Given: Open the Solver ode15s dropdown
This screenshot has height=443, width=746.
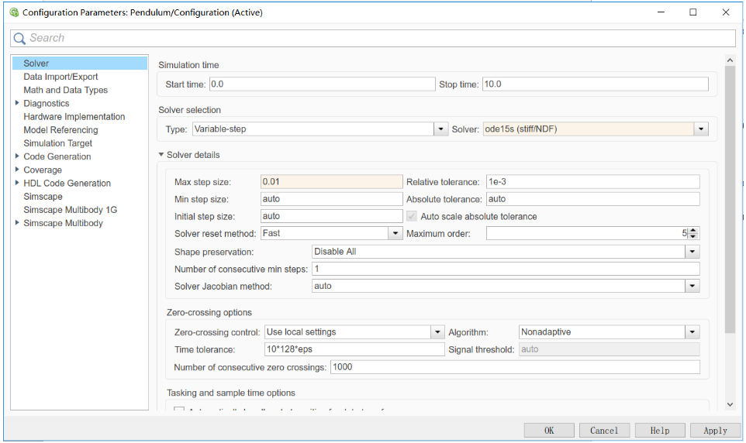Looking at the screenshot, I should pyautogui.click(x=596, y=129).
